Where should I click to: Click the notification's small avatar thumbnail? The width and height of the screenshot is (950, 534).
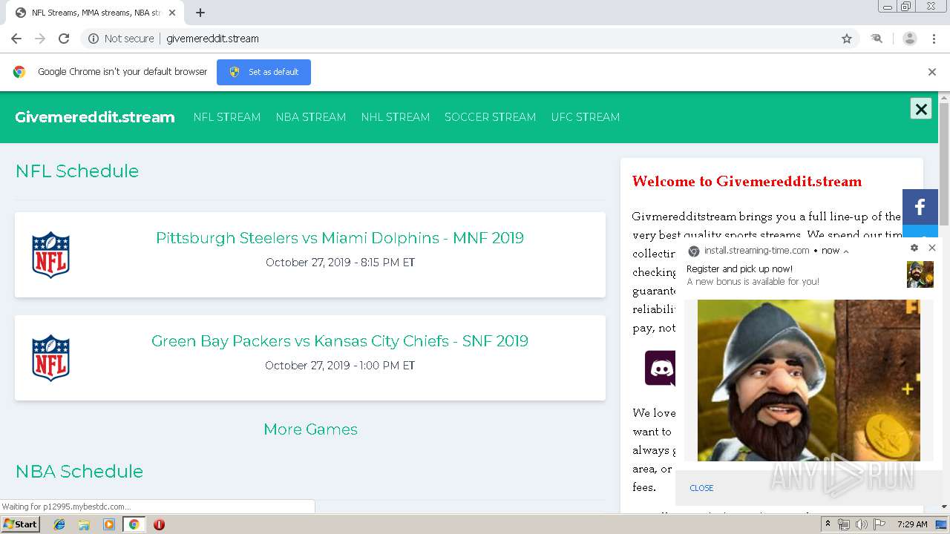coord(920,274)
